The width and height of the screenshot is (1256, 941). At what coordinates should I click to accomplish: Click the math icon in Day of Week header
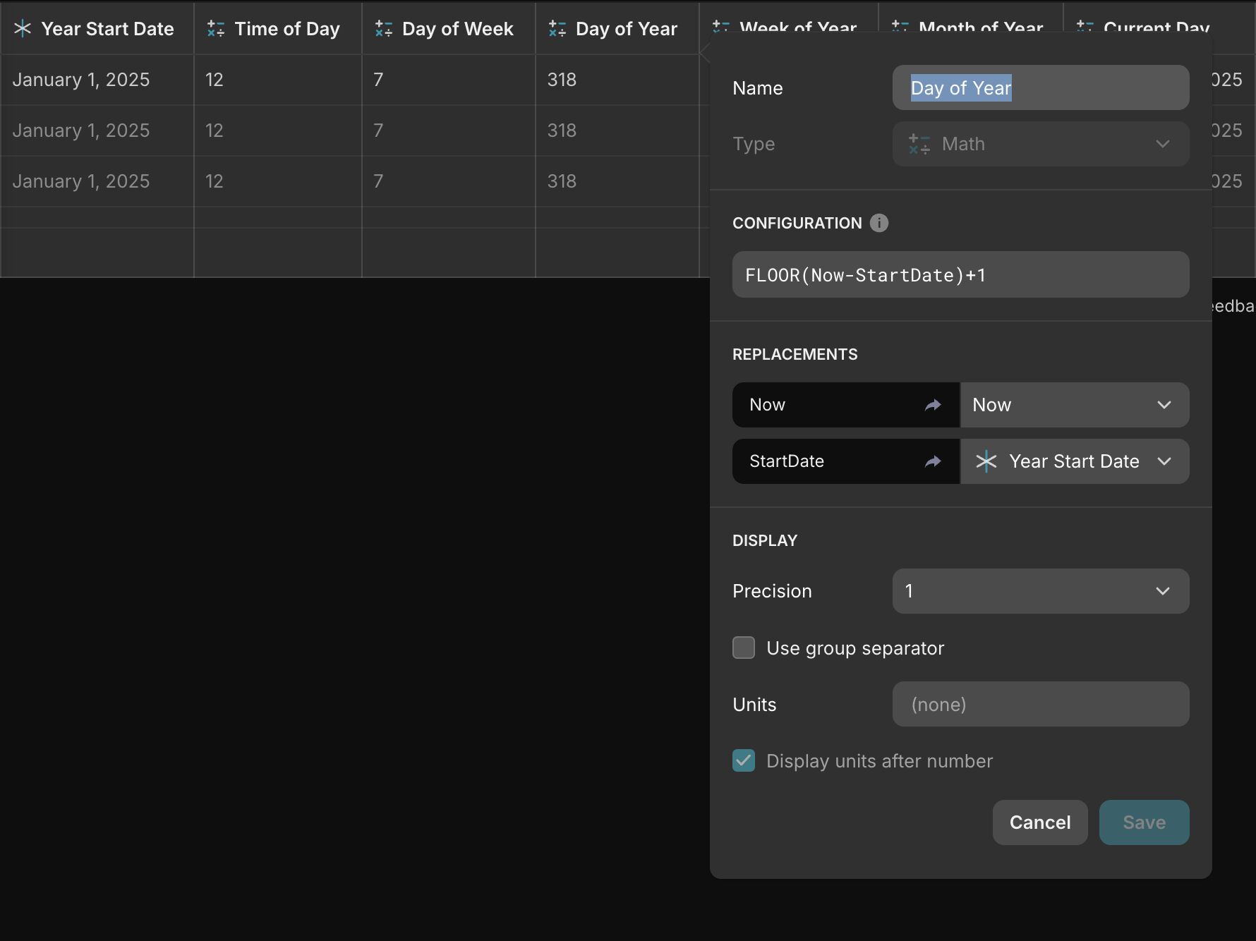point(384,29)
